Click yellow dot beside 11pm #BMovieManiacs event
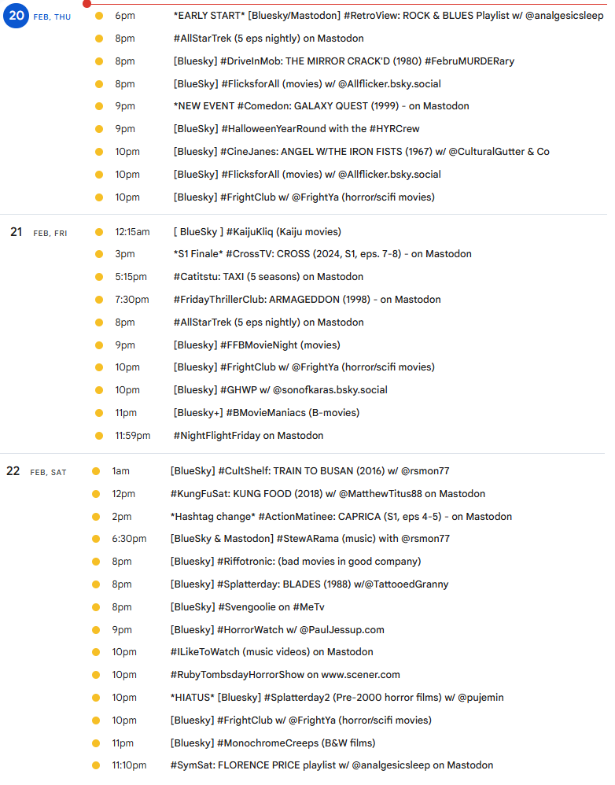615x785 pixels. coord(99,413)
